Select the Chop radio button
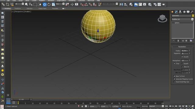Viewport: 195px width, 109px height. [174, 64]
